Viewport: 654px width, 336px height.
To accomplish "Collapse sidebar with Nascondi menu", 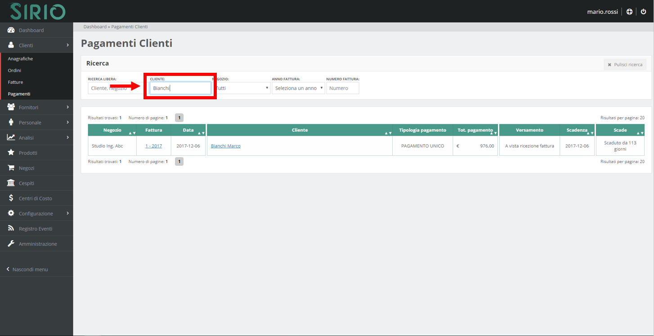I will tap(30, 270).
